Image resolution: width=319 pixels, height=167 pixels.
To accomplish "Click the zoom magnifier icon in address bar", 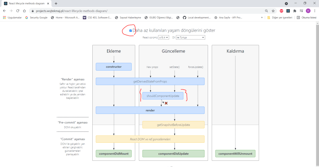I will click(266, 11).
